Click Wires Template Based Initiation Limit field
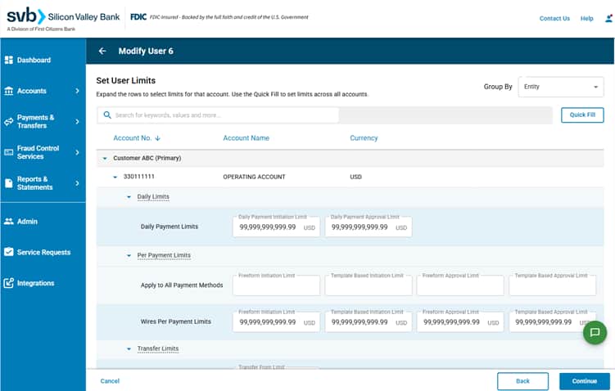This screenshot has height=391, width=615. click(x=369, y=322)
